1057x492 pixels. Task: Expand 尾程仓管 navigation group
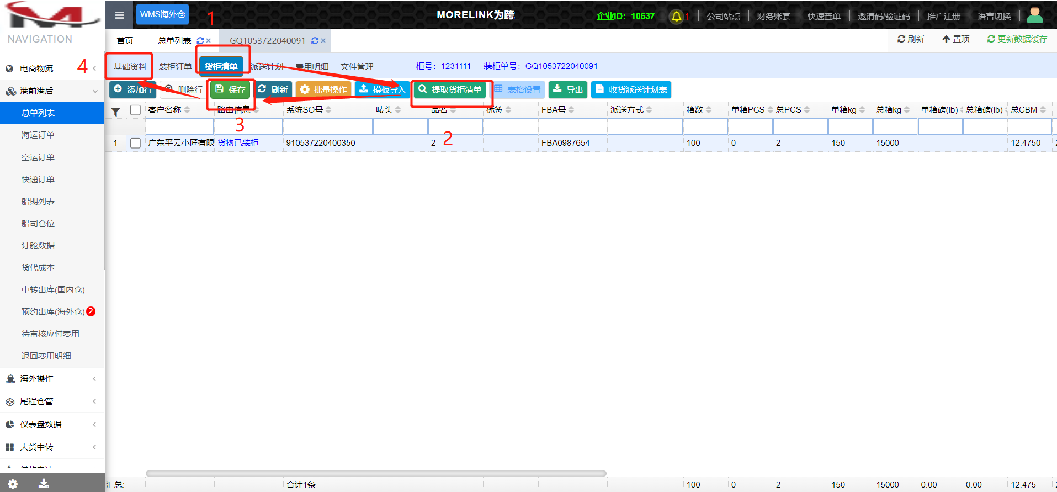52,401
